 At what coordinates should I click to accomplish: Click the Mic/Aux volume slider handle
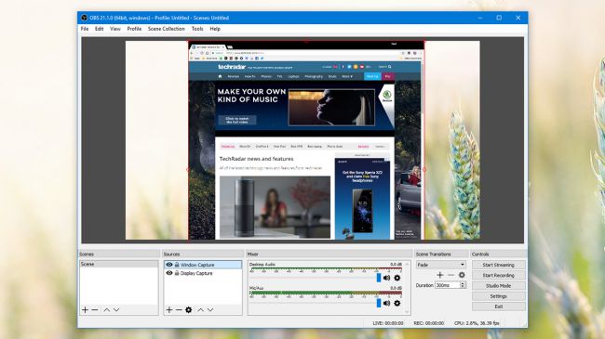[379, 303]
